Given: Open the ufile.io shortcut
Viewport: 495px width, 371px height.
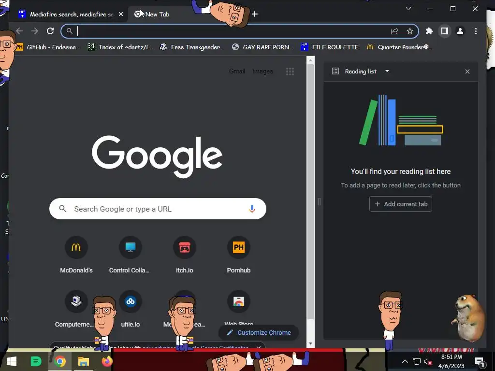Looking at the screenshot, I should (x=131, y=310).
